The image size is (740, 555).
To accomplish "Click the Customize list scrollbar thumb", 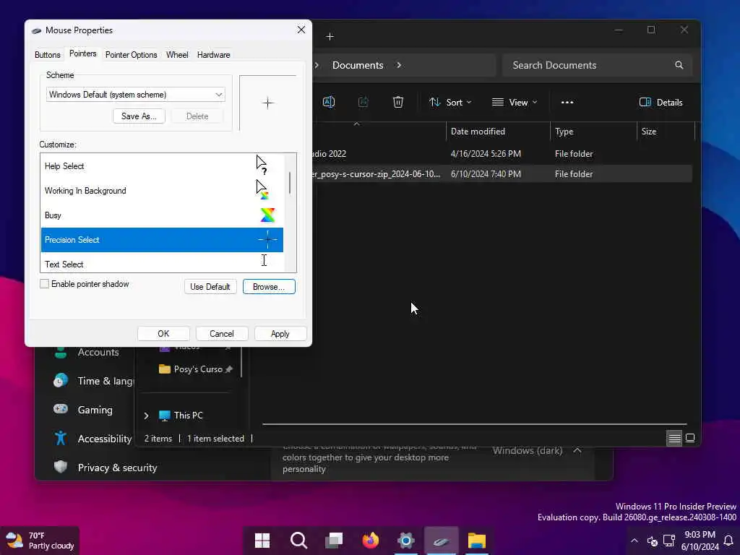I will [290, 183].
